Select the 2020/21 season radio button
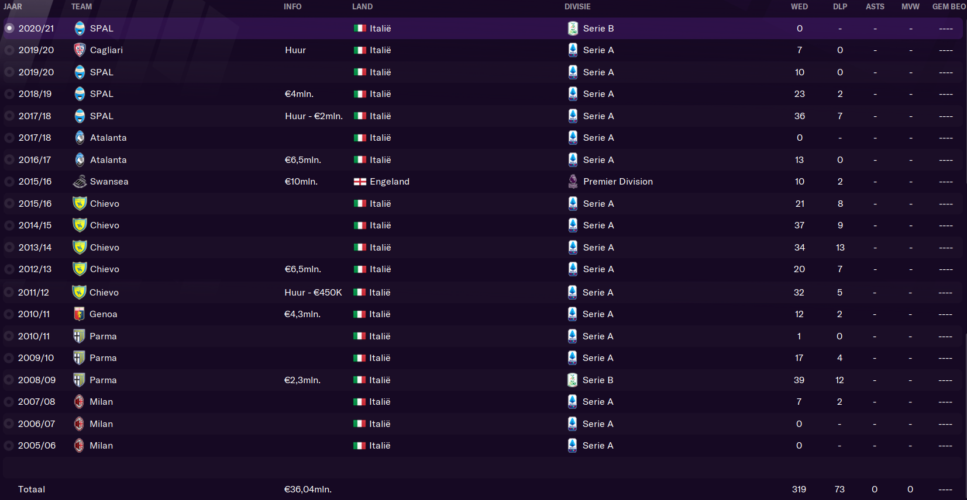Viewport: 967px width, 500px height. [x=9, y=28]
